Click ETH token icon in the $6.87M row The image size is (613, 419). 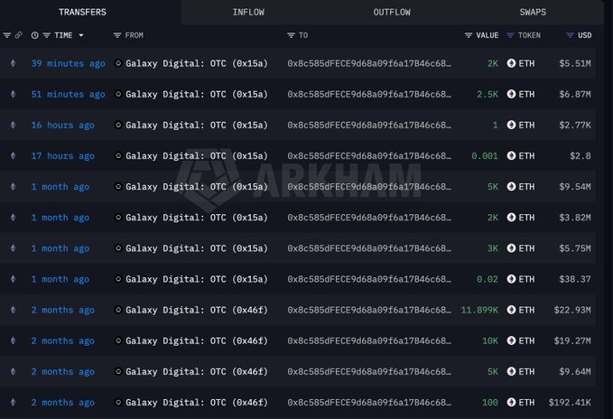point(511,94)
